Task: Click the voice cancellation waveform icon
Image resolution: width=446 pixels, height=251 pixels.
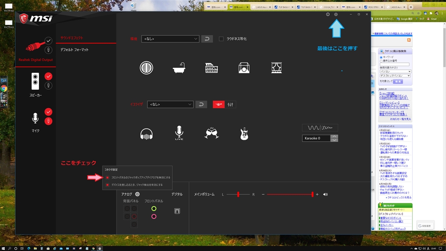Action: [320, 128]
